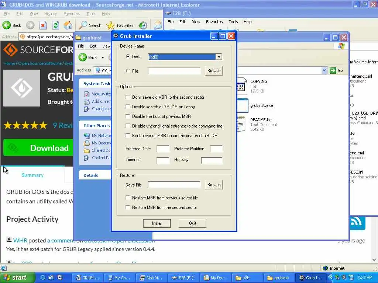Click into the File path input field
The height and width of the screenshot is (283, 378).
(174, 71)
